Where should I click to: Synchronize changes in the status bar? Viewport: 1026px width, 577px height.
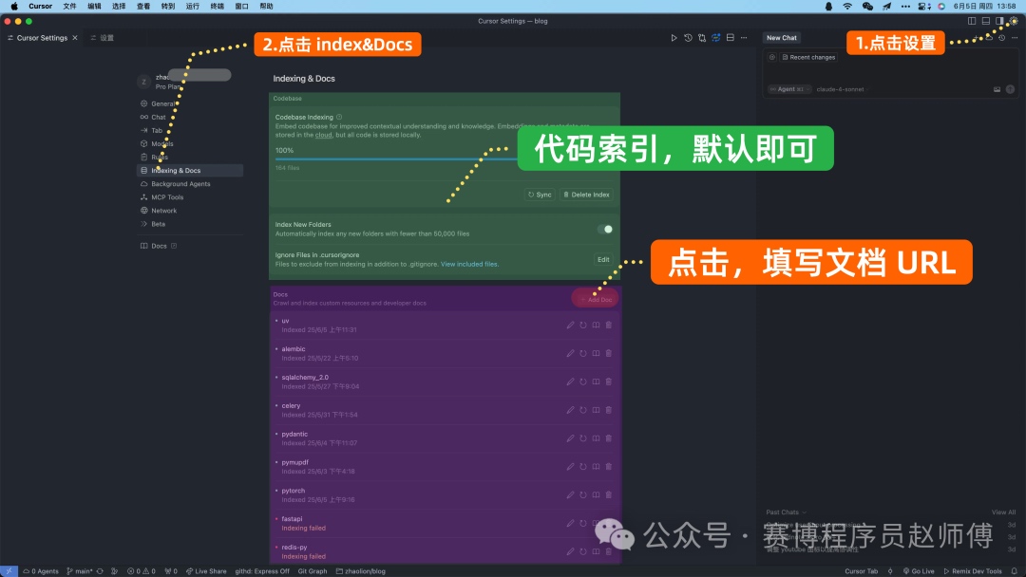(100, 571)
